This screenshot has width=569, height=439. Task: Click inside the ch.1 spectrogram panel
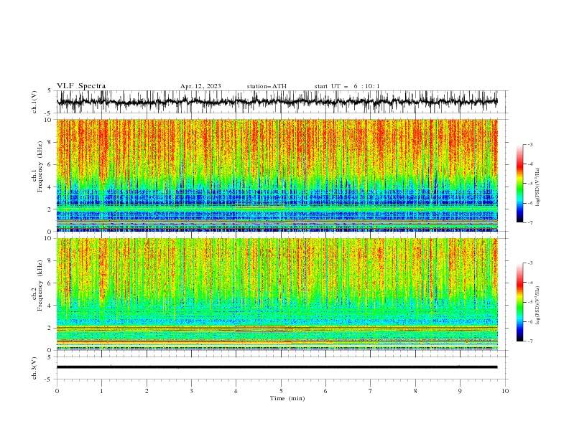coord(277,175)
